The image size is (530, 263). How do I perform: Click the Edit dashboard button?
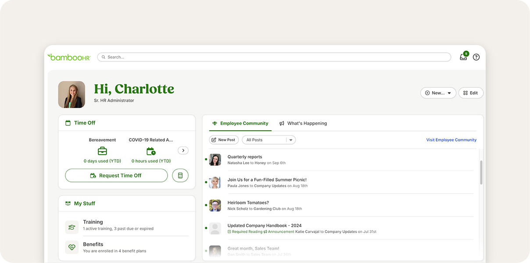[471, 93]
